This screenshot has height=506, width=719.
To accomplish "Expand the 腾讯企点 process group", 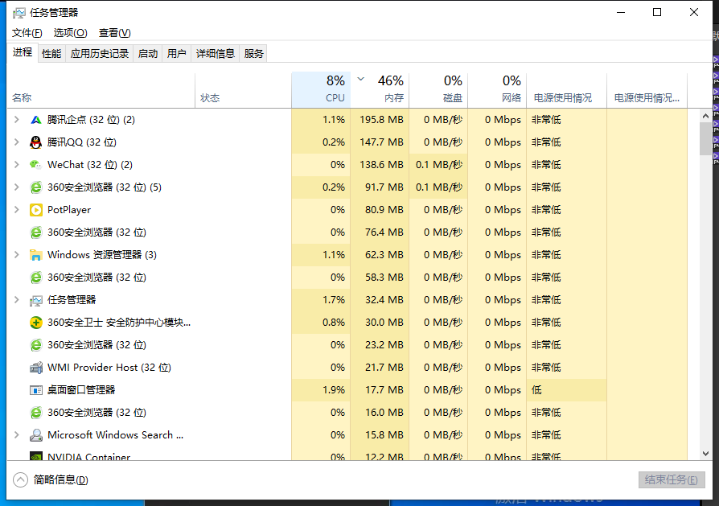I will 17,119.
